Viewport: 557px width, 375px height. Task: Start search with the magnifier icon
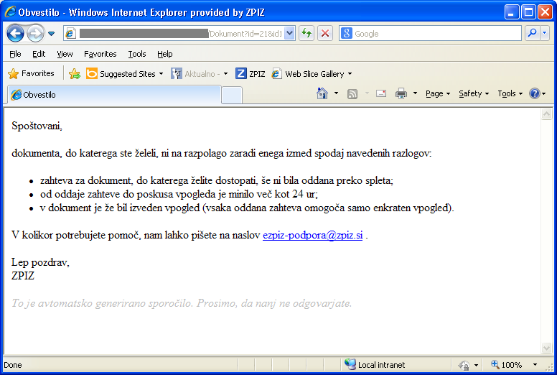point(532,34)
